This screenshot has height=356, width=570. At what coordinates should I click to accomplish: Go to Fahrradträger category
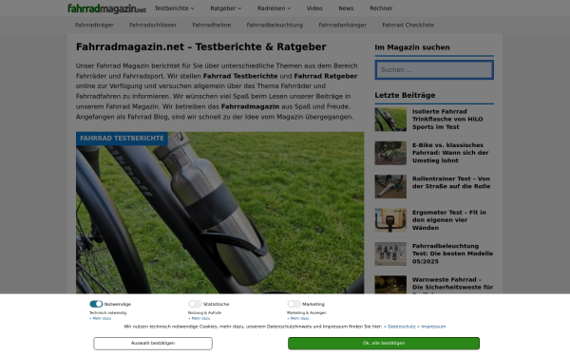click(94, 25)
